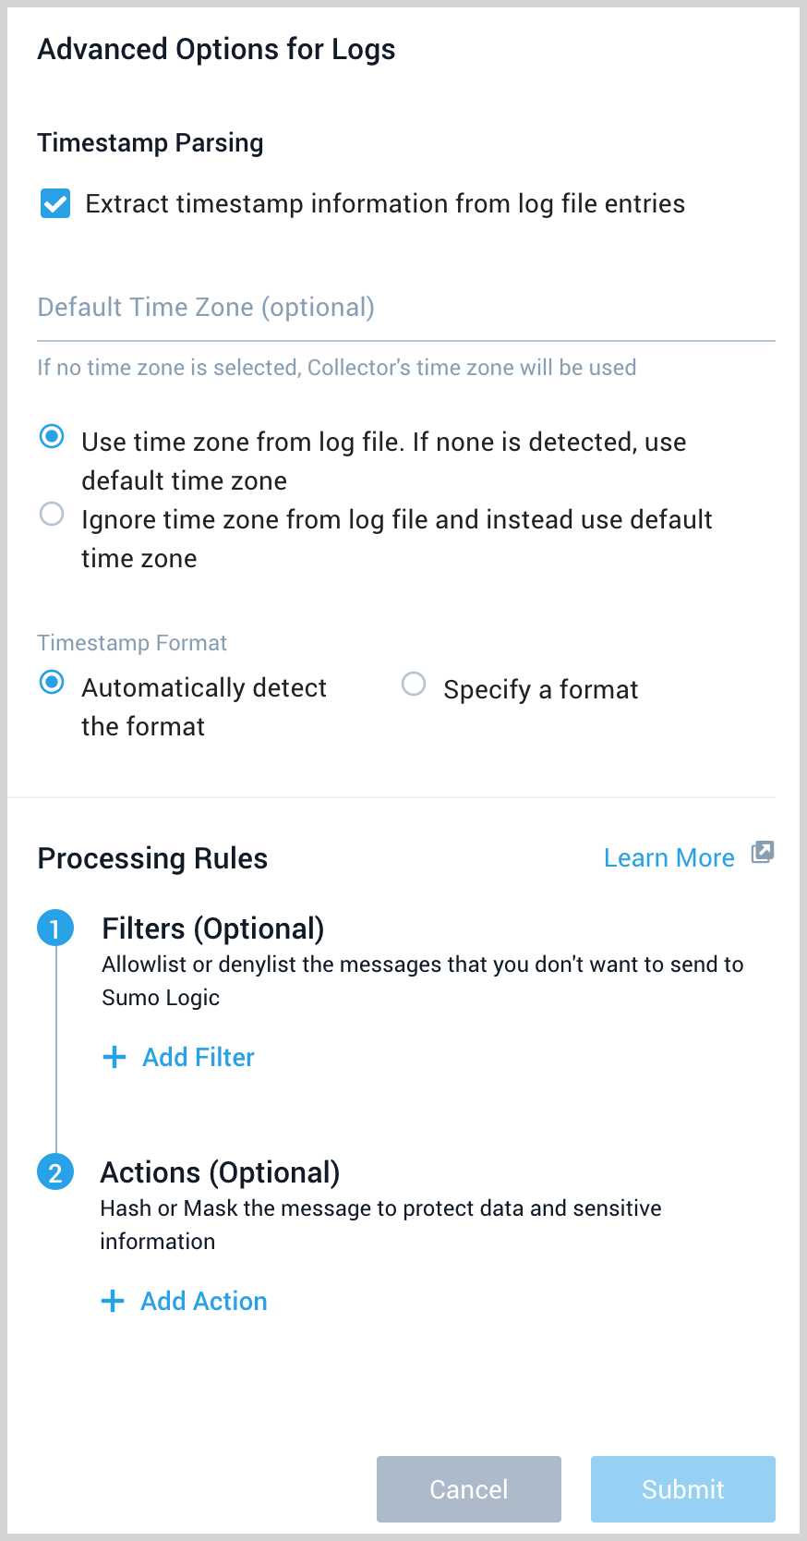Image resolution: width=807 pixels, height=1541 pixels.
Task: Open the Default Time Zone dropdown
Action: click(403, 308)
